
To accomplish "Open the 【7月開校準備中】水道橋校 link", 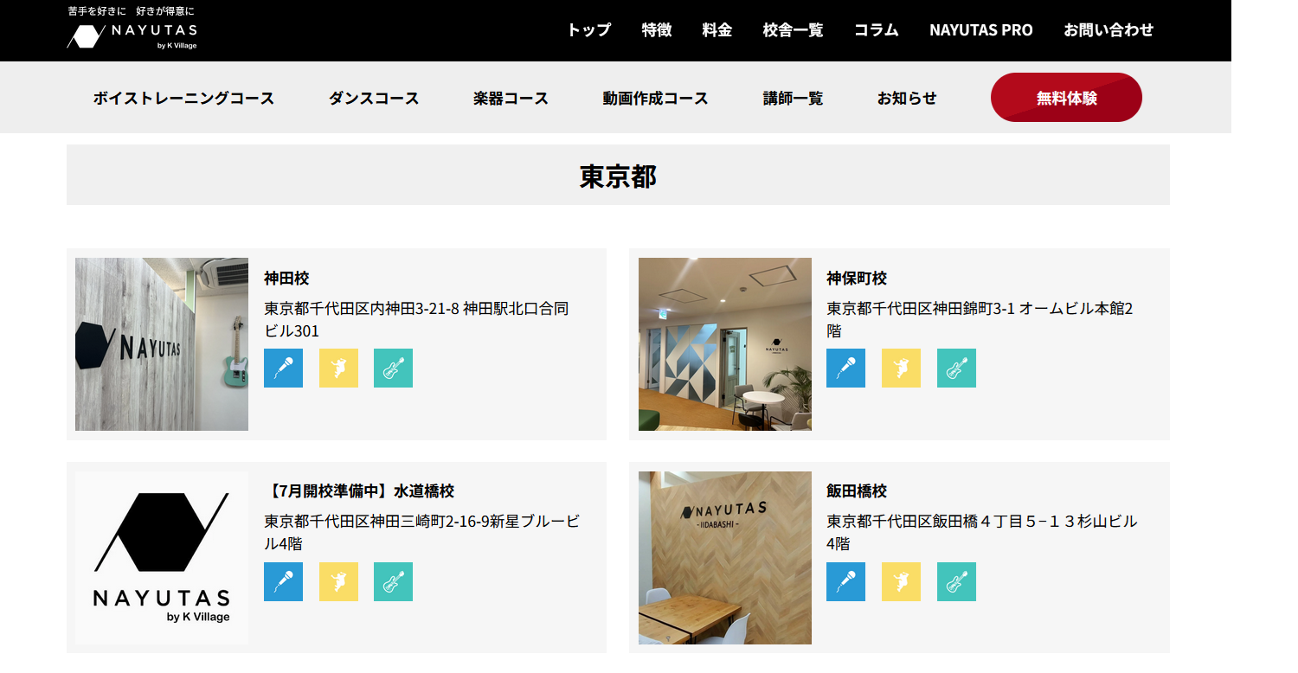I will pyautogui.click(x=359, y=491).
